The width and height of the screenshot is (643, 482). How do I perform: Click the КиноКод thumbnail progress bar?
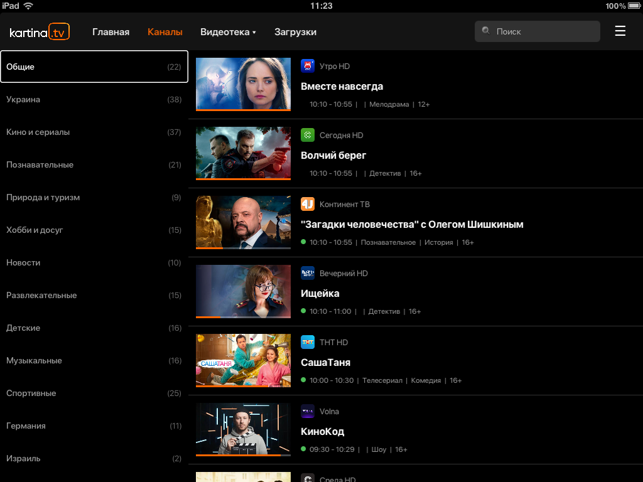pos(243,455)
